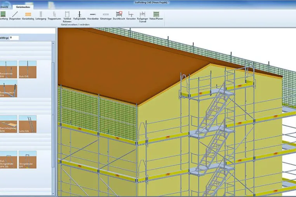Pick the Stirngeländer EPF thumbnail

(x=28, y=159)
